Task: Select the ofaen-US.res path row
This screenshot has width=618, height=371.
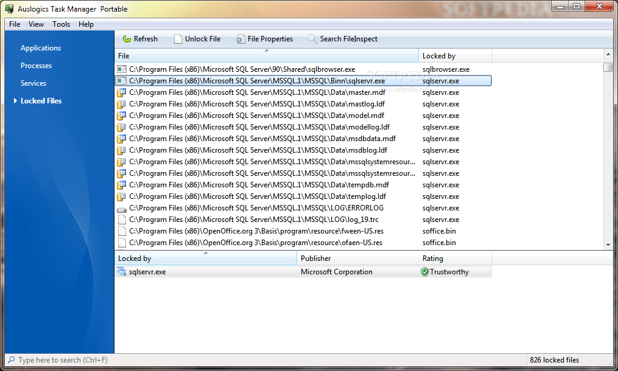Action: 303,243
